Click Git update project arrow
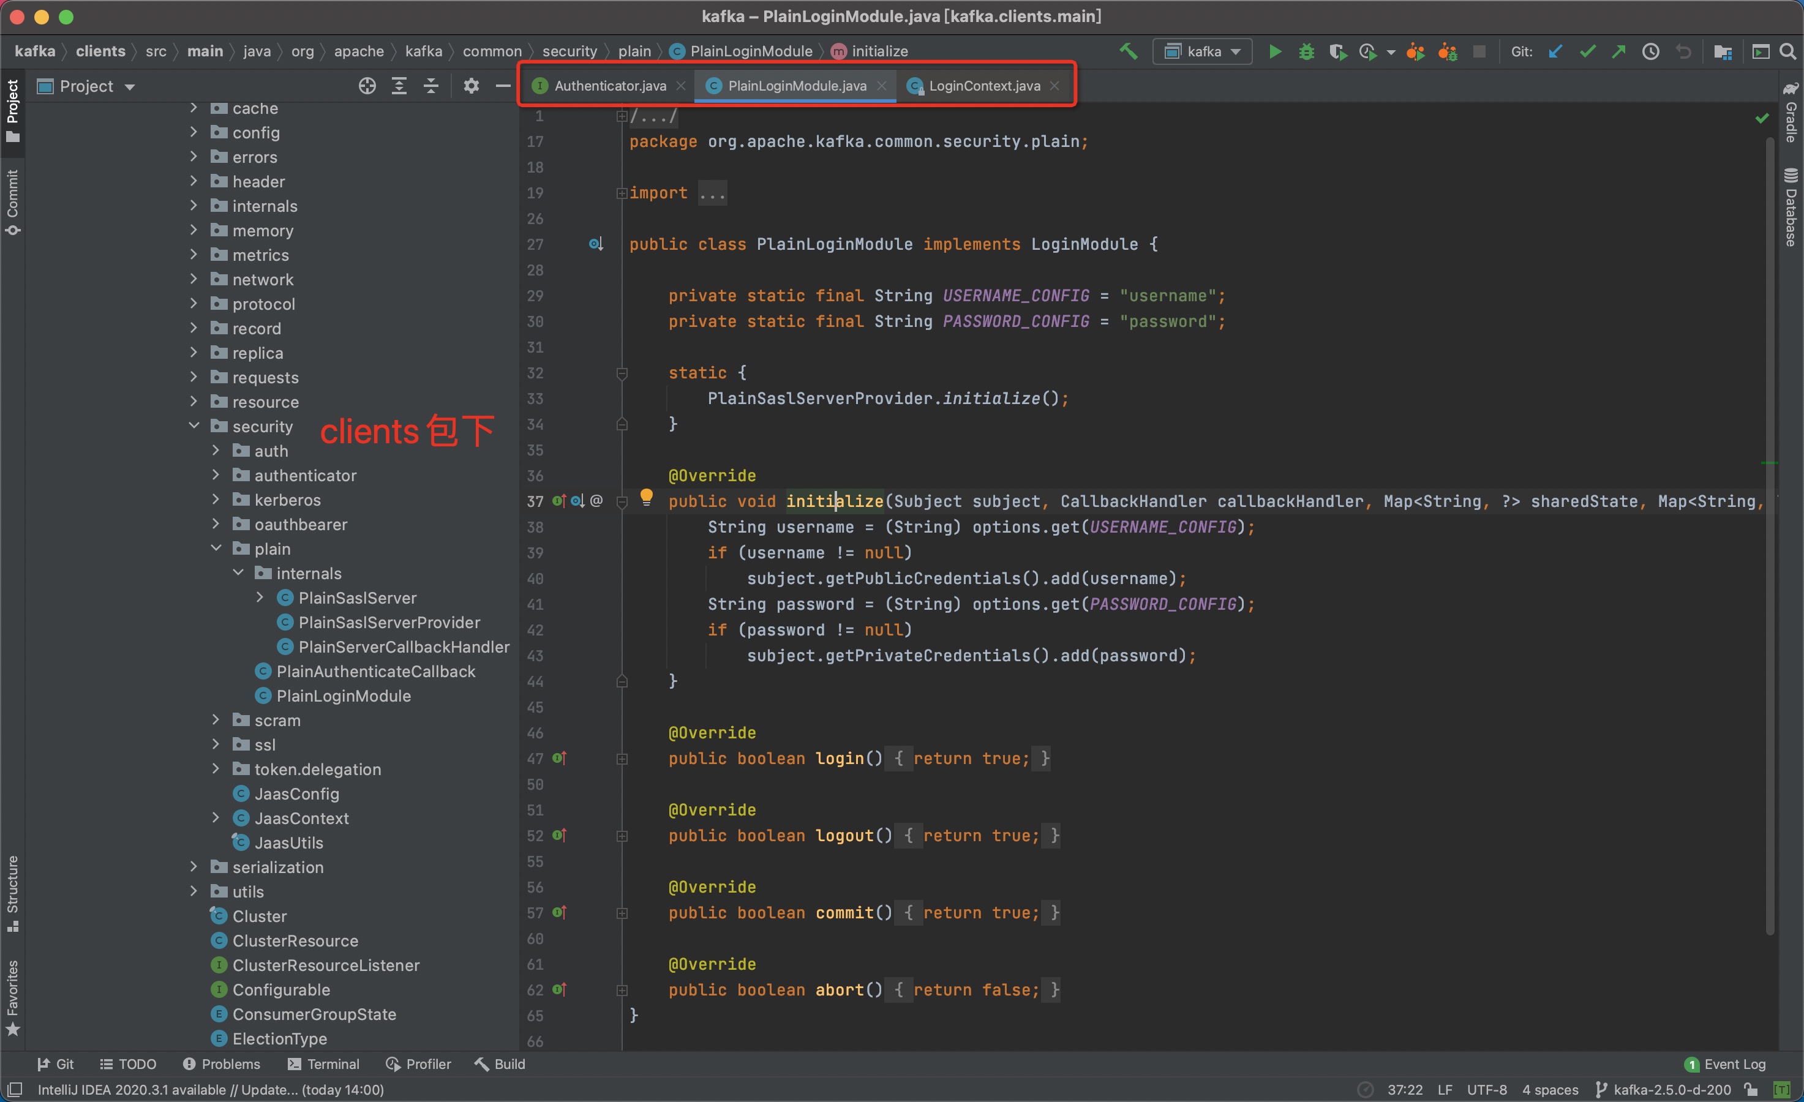 click(1555, 51)
